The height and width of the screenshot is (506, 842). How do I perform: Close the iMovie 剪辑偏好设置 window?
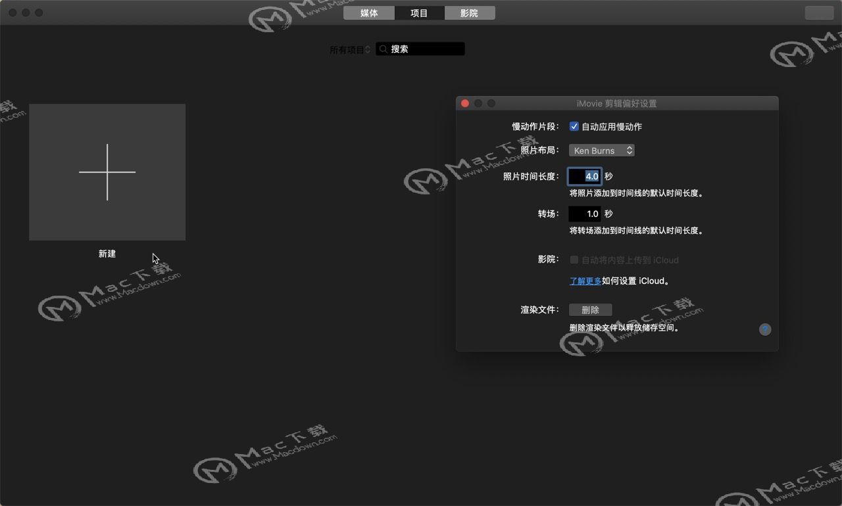tap(465, 103)
